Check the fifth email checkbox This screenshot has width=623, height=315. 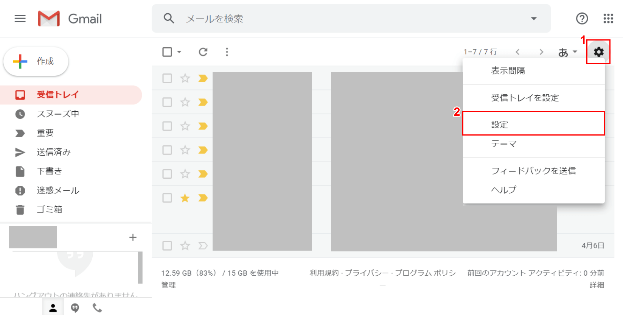[x=167, y=174]
